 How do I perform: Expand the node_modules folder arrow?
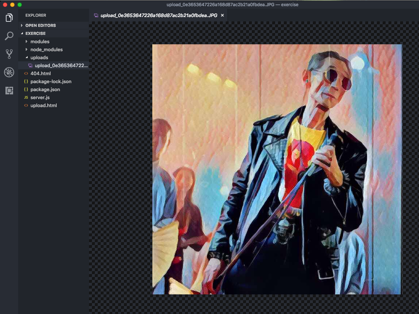click(27, 49)
